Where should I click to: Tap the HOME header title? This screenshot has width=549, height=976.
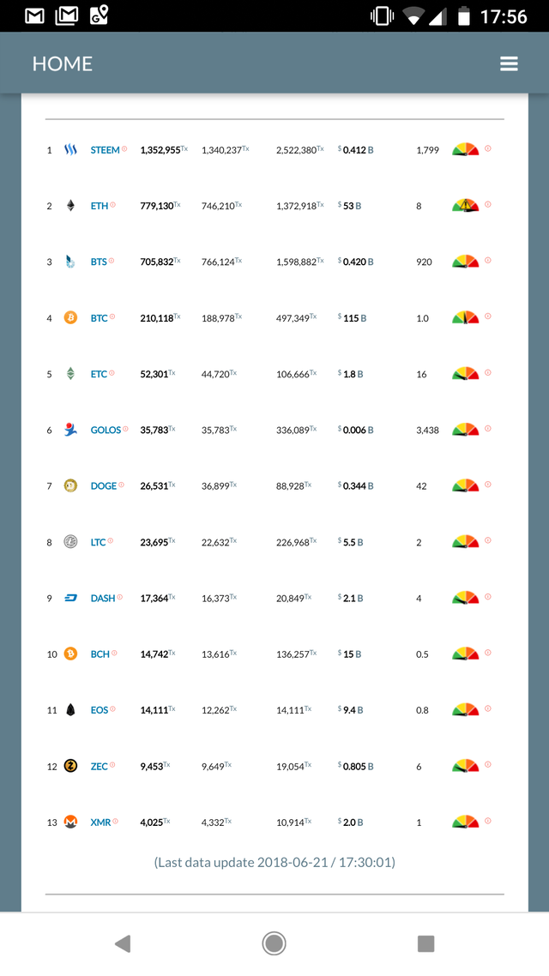coord(62,64)
